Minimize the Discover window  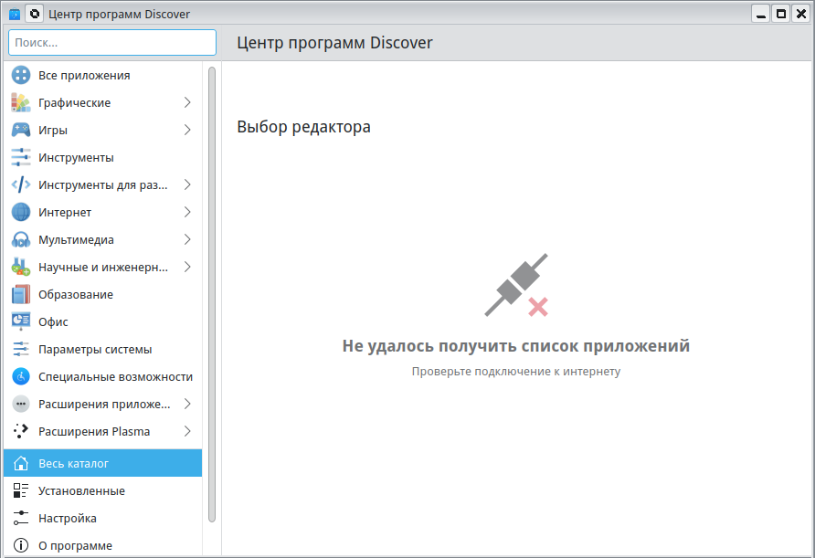pos(761,14)
